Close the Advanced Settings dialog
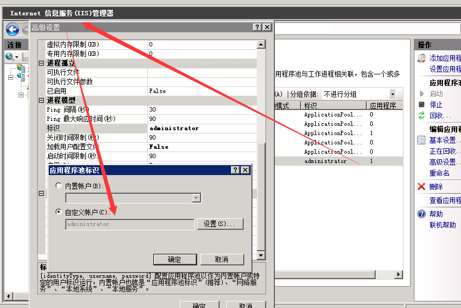Screen dimensions: 461x308 (x=267, y=27)
